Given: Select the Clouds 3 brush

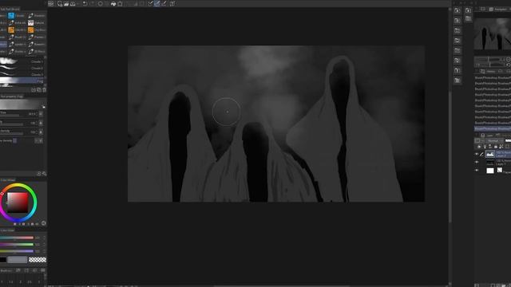Looking at the screenshot, I should coord(22,74).
